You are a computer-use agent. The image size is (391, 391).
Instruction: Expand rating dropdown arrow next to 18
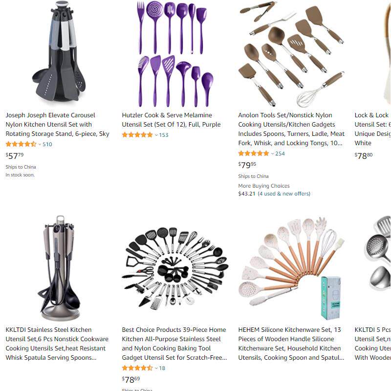156,368
